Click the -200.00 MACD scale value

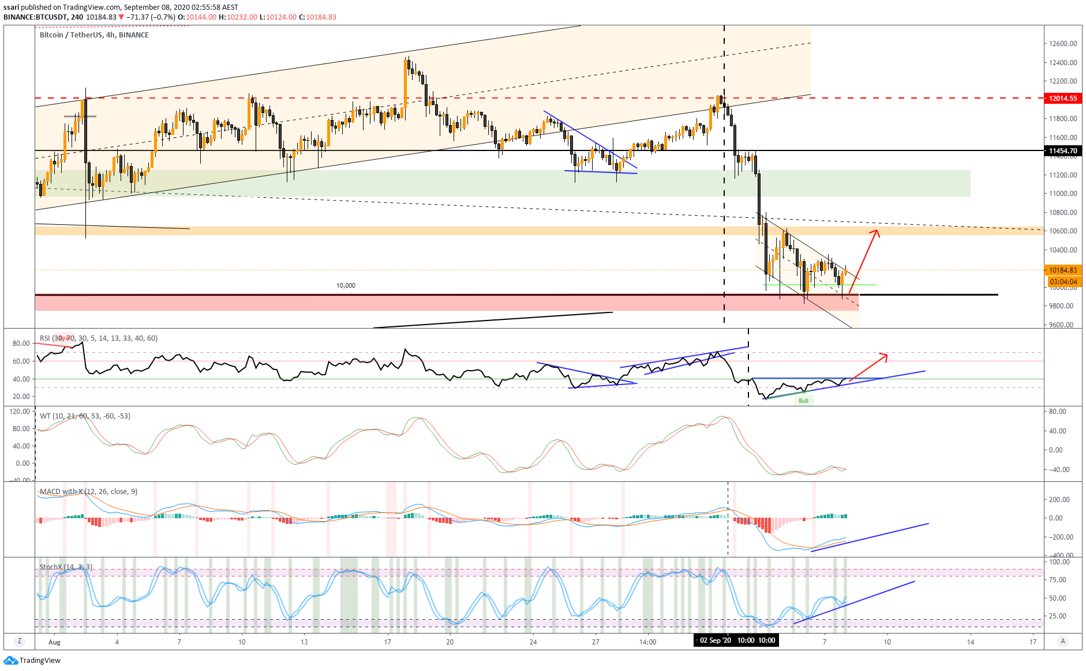pos(1061,537)
